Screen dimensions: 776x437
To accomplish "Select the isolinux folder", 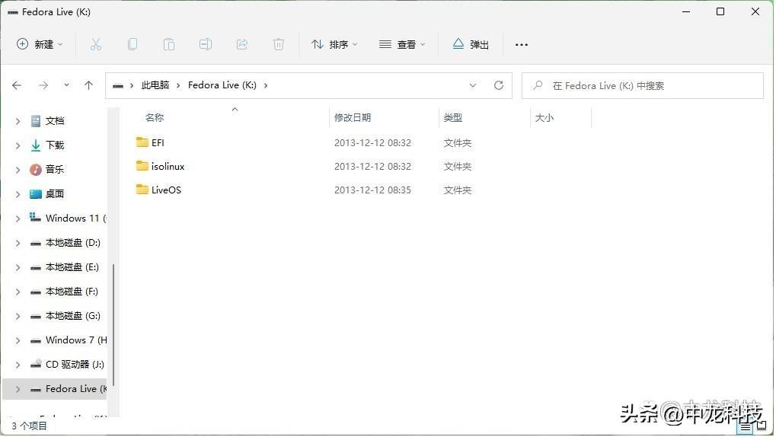I will coord(160,166).
